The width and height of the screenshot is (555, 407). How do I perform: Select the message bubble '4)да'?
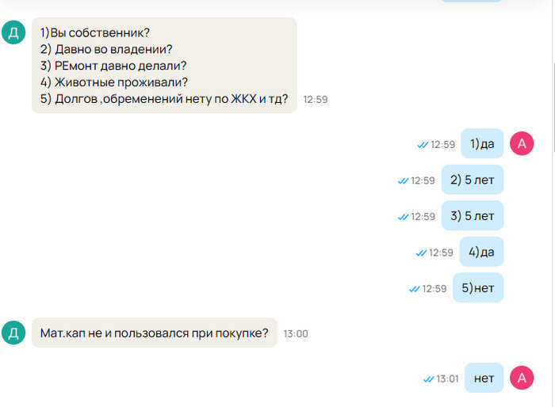click(x=481, y=252)
